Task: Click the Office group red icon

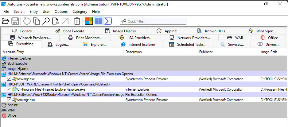Action: coord(4,115)
